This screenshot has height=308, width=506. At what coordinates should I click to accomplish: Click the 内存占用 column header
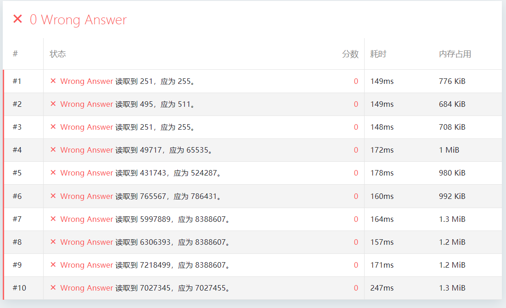point(455,54)
